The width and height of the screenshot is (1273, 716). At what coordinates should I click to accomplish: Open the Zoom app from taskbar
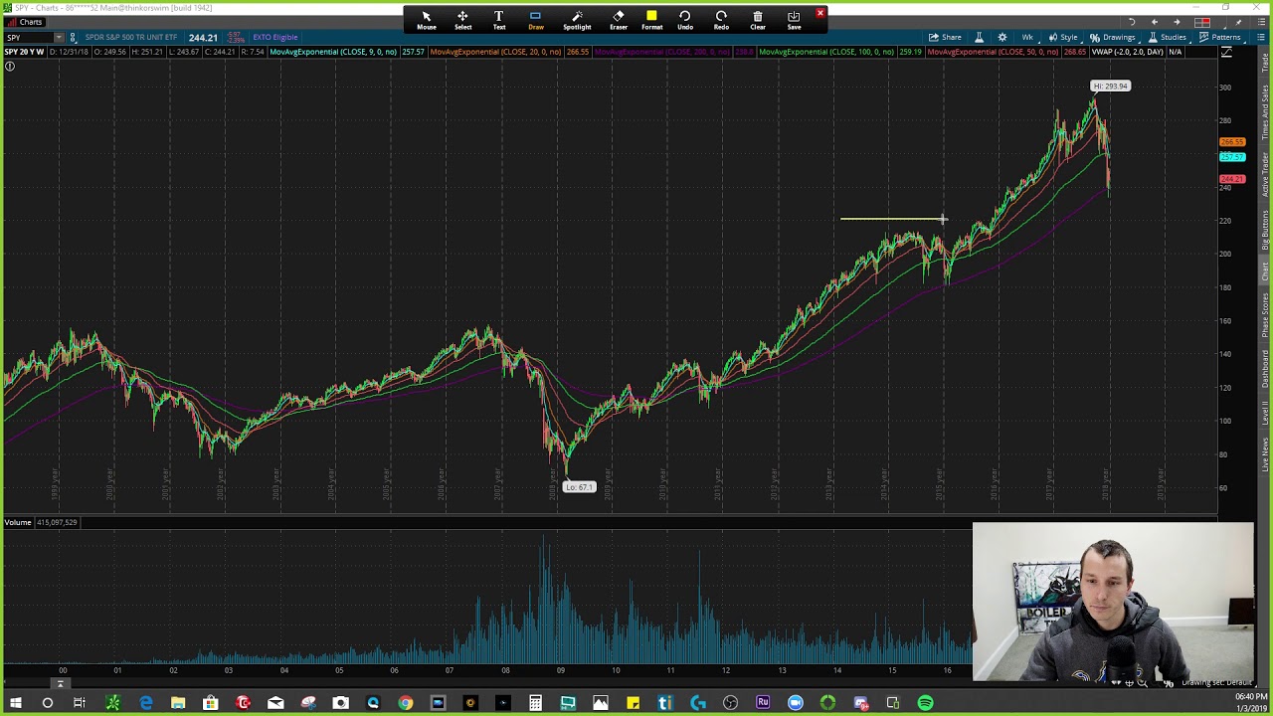pyautogui.click(x=796, y=703)
